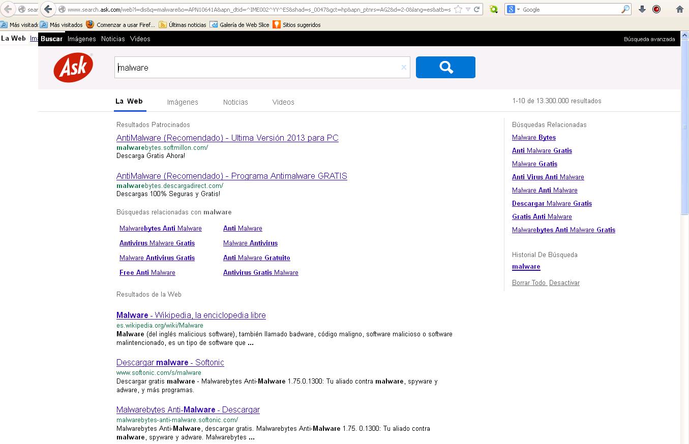Image resolution: width=689 pixels, height=444 pixels.
Task: Open sidebar 'Gratis Anti Malware' link
Action: tap(542, 217)
